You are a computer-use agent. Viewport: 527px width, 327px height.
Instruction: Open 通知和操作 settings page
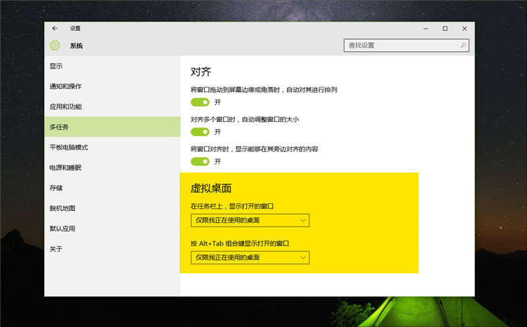pos(65,86)
